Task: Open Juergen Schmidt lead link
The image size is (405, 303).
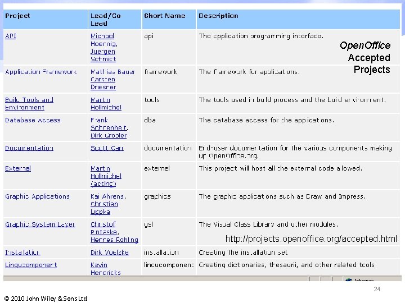Action: click(x=103, y=55)
